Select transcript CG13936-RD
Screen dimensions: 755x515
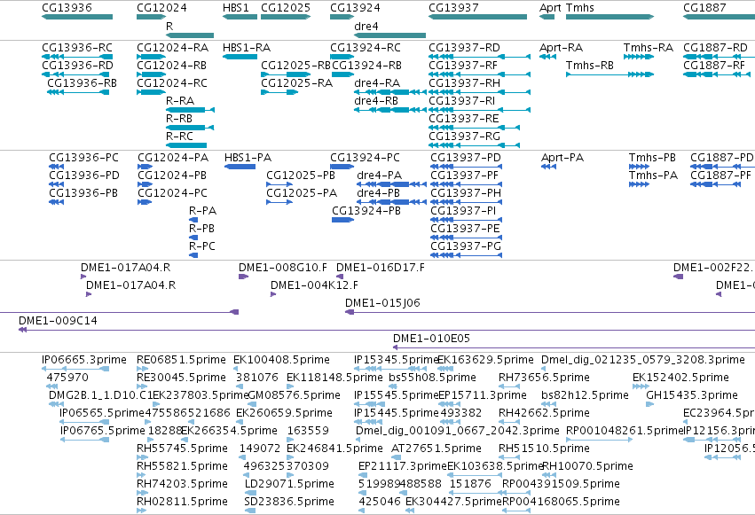tap(77, 66)
